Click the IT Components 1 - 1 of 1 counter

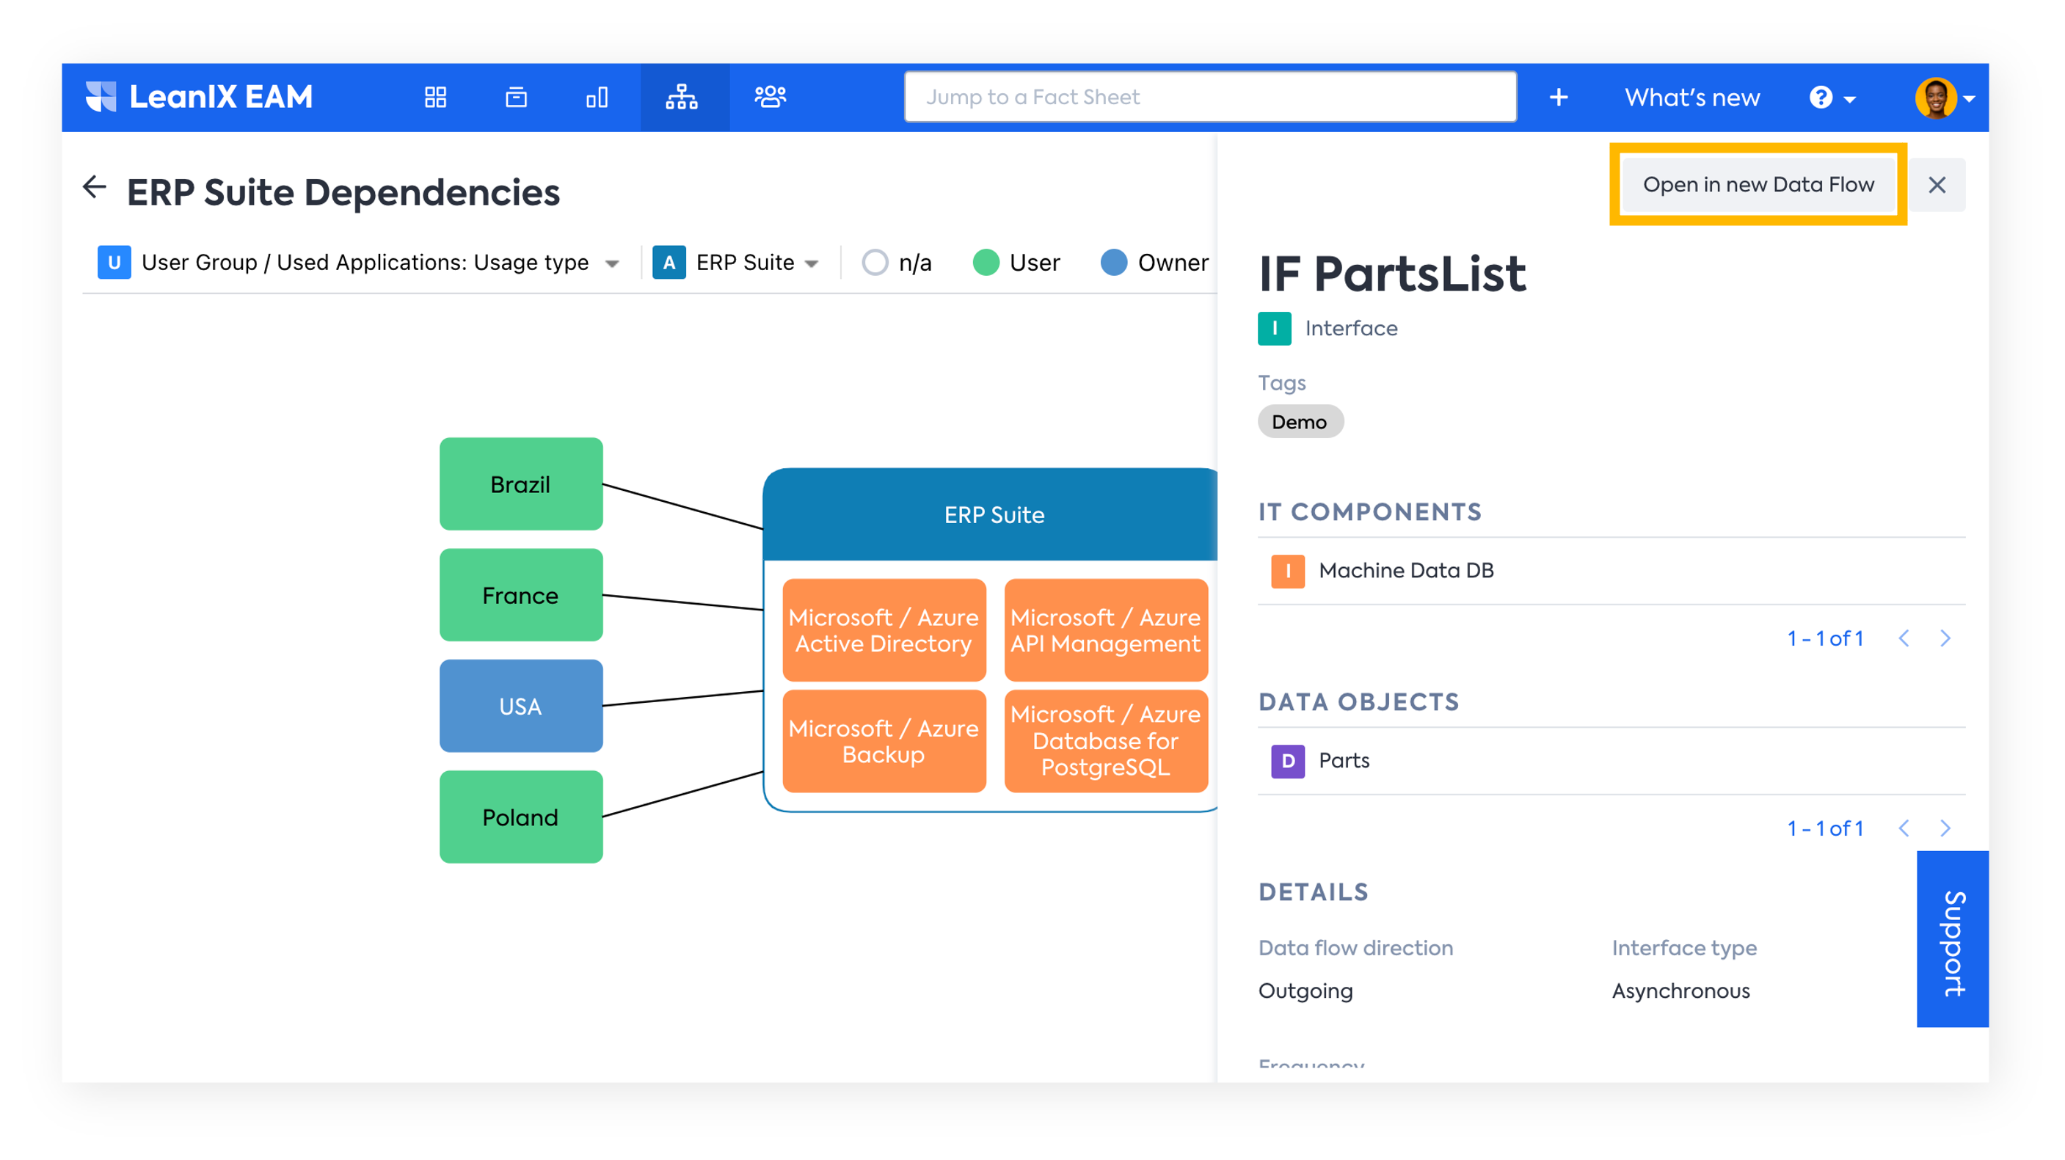pyautogui.click(x=1825, y=638)
